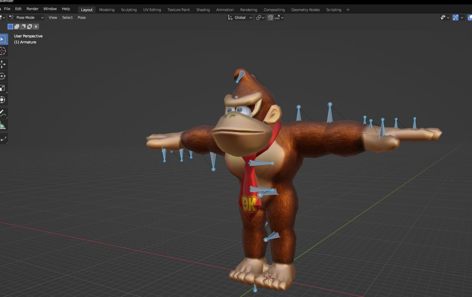Image resolution: width=472 pixels, height=297 pixels.
Task: Set selection mode to Extend
Action: [17, 27]
